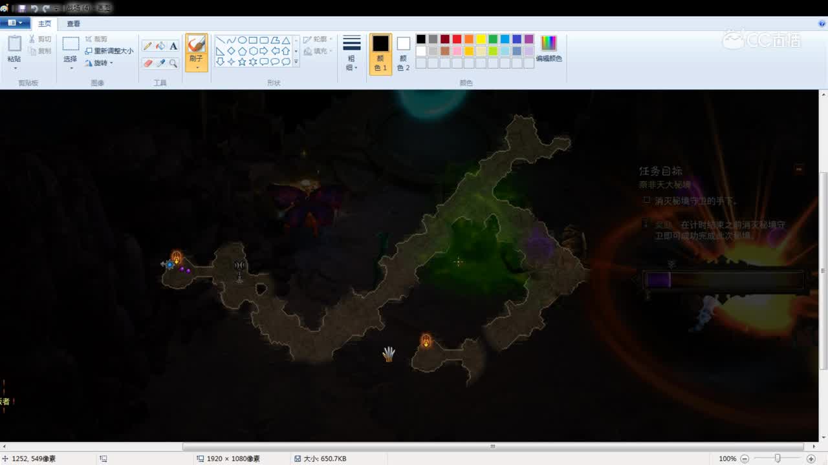Select the Fill with color bucket tool
Screen dimensions: 828x465
click(x=160, y=46)
